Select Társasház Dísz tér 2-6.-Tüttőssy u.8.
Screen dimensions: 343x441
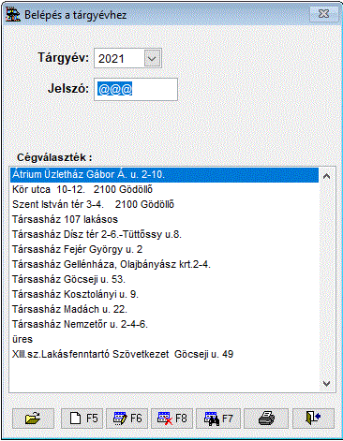click(164, 234)
